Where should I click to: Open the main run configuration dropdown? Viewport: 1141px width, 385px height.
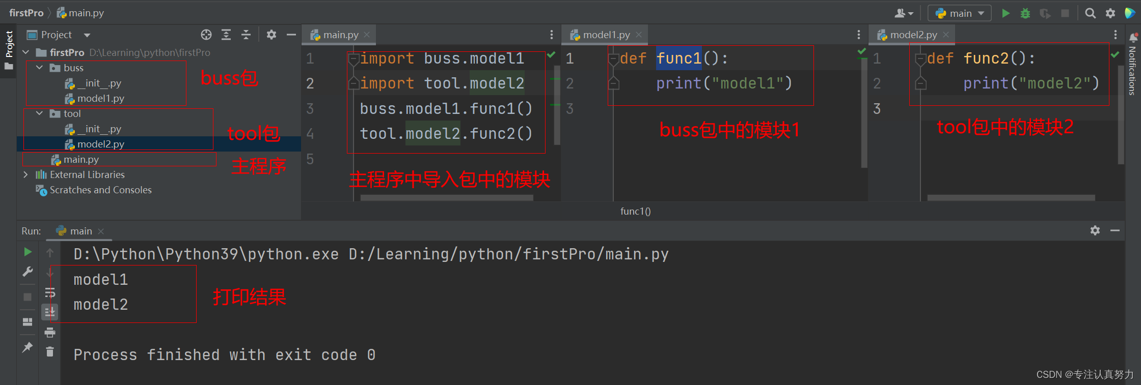(959, 13)
